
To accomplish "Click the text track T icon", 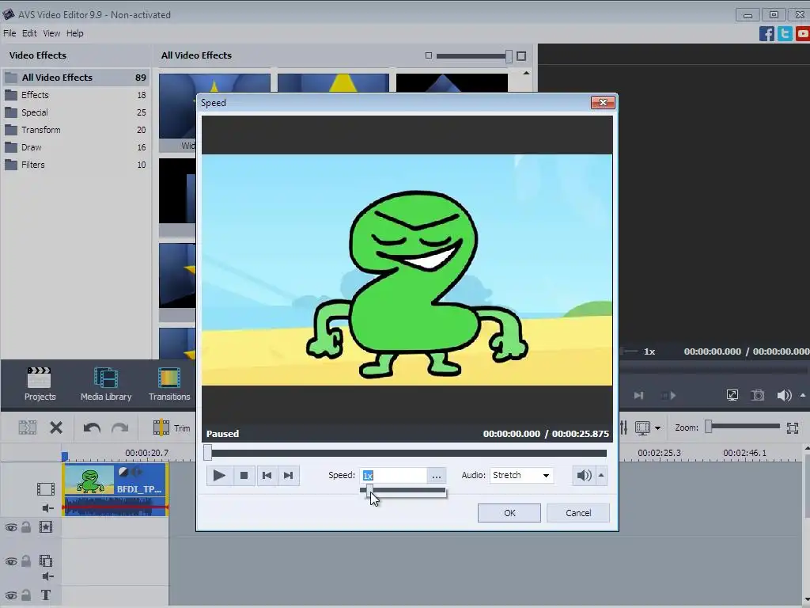I will (45, 595).
